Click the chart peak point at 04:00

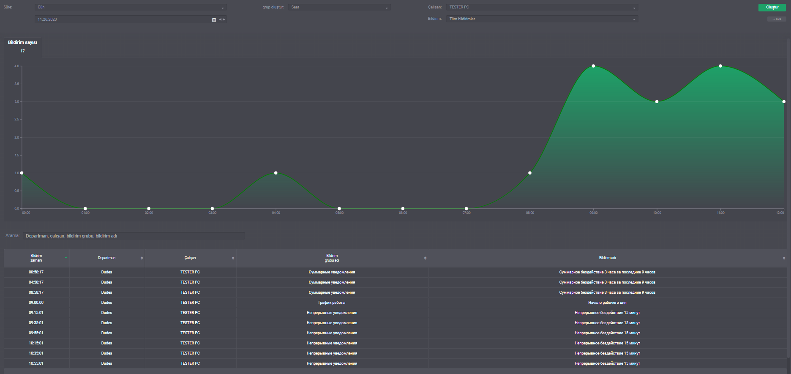(276, 173)
